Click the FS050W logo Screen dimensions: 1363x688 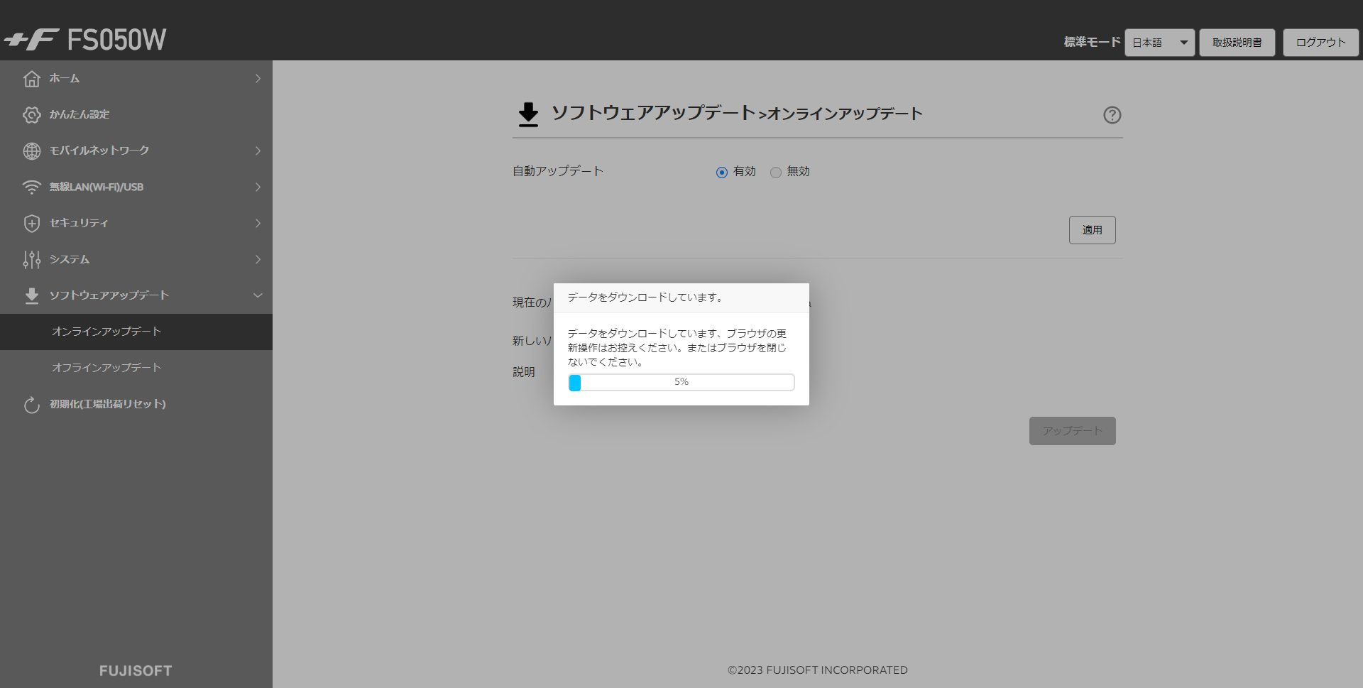tap(85, 40)
